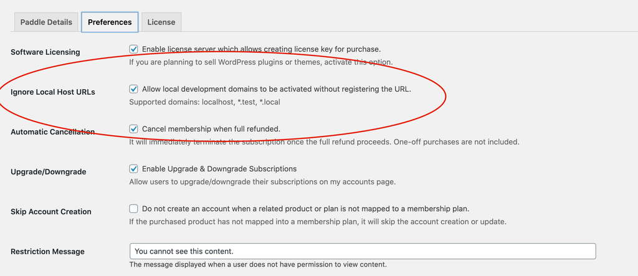Click the Restriction Message row heading
This screenshot has height=276, width=638.
pyautogui.click(x=47, y=252)
